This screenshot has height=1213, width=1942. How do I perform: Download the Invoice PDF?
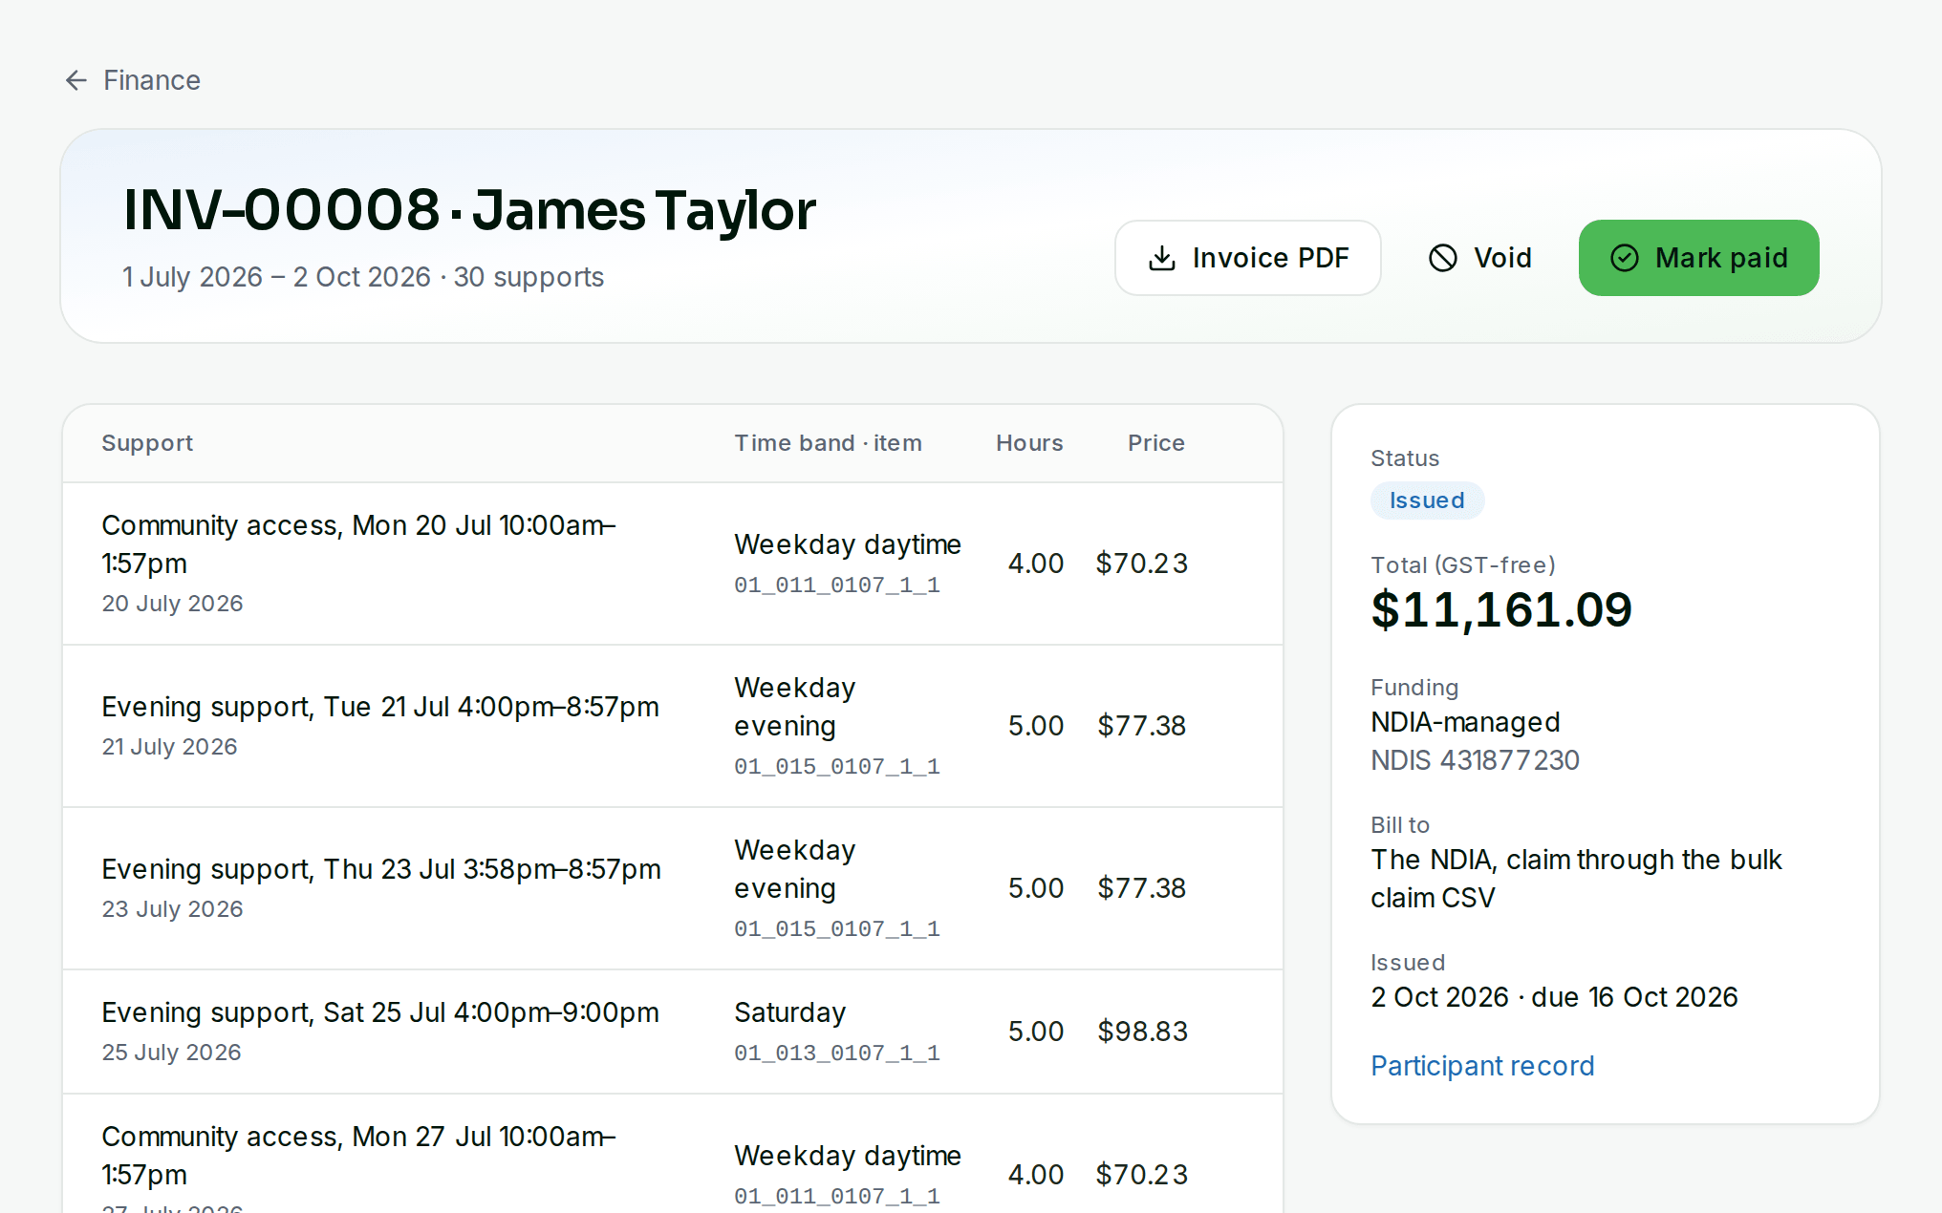(x=1247, y=258)
